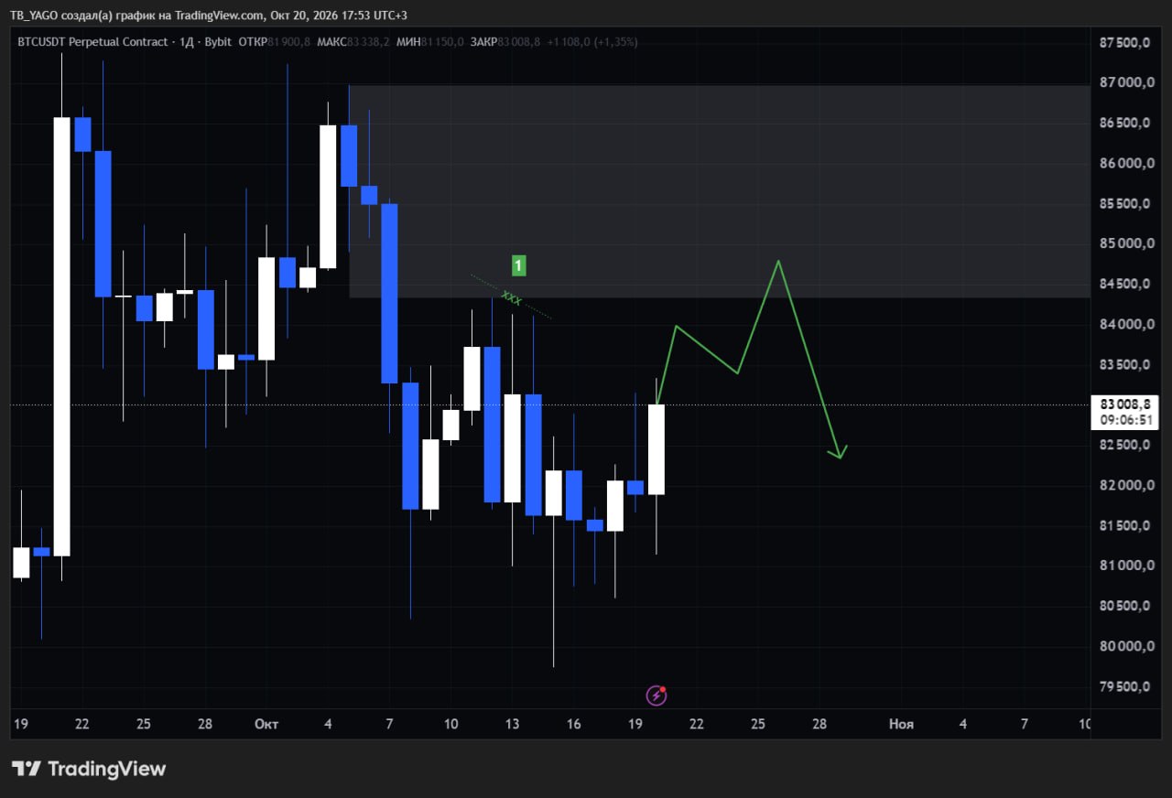Screen dimensions: 1172x798
Task: Click the close value ЗАКР 83 008,8
Action: (x=505, y=41)
